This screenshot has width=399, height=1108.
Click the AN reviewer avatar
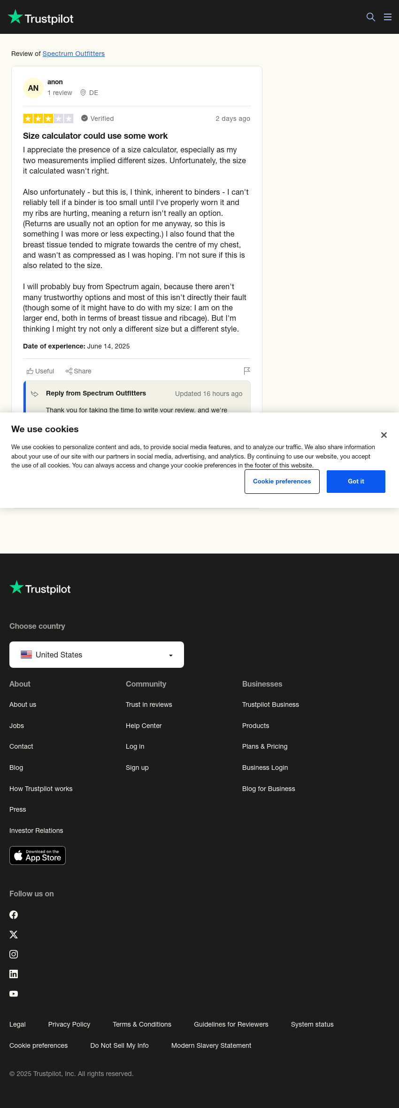tap(33, 88)
